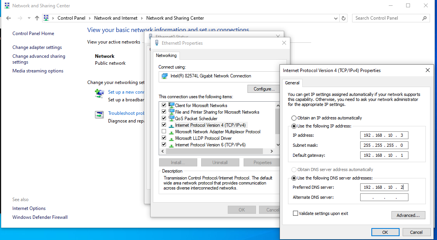
Task: Click the QoS Packet Scheduler icon
Action: pyautogui.click(x=171, y=119)
